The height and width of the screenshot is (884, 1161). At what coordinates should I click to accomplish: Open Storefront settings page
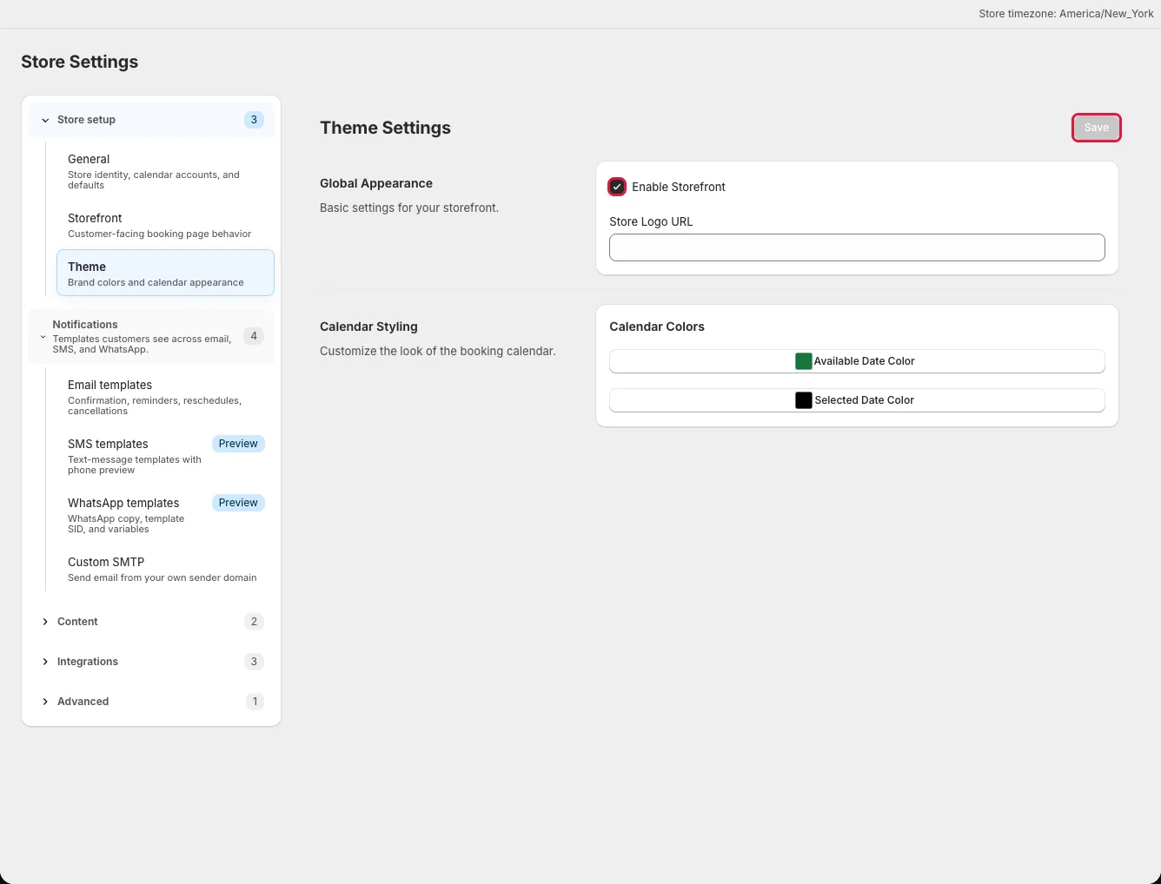(165, 225)
